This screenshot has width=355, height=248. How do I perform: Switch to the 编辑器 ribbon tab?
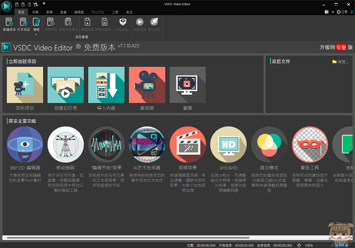(79, 12)
